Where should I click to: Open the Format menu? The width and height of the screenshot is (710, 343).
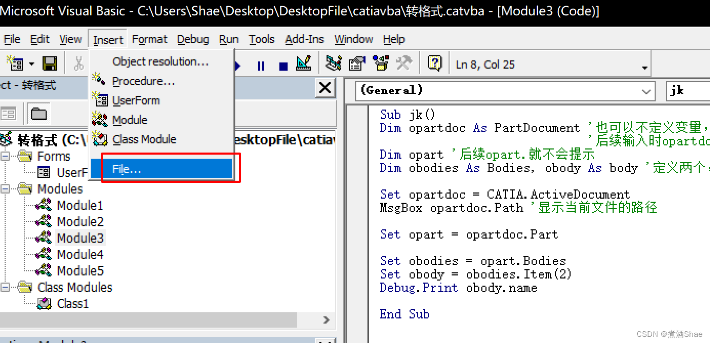click(x=150, y=39)
